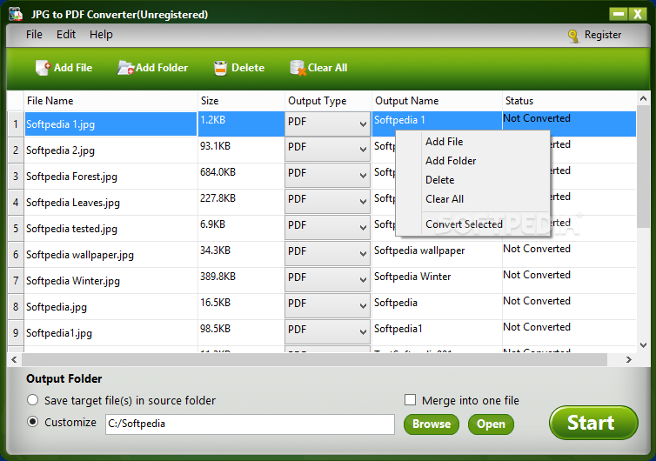This screenshot has height=461, width=656.
Task: Click the Status column header
Action: click(x=569, y=101)
